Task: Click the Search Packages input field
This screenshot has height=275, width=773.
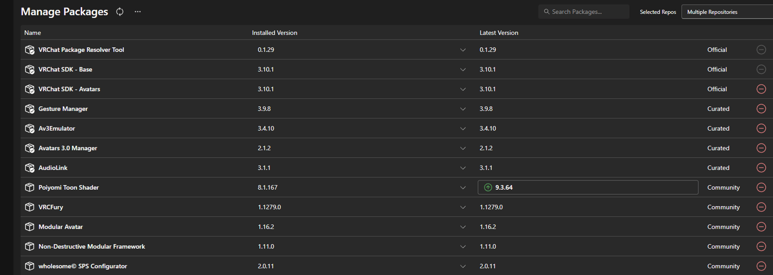Action: click(x=587, y=12)
